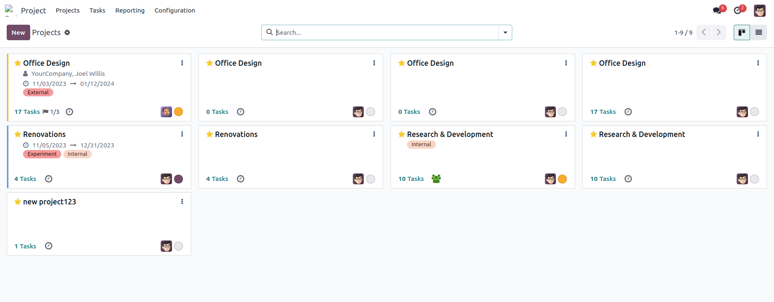
Task: Click into the Search input field
Action: pyautogui.click(x=386, y=33)
